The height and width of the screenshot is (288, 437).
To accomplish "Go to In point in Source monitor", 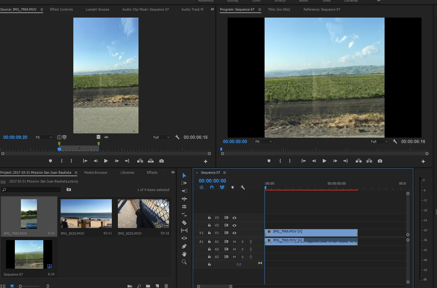I will coord(85,161).
